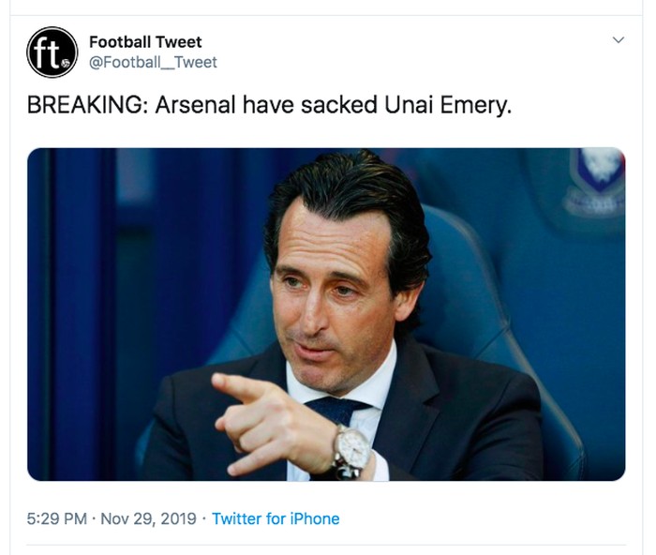Open the Football Tweet display name profile

click(145, 42)
